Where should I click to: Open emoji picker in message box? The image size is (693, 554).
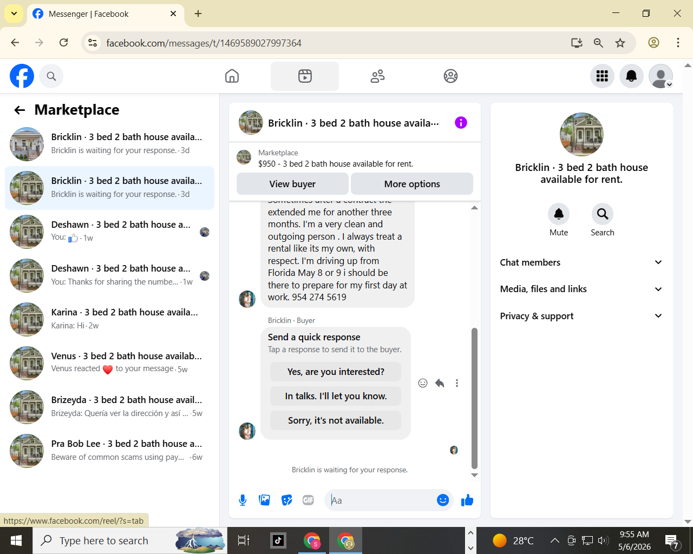pyautogui.click(x=443, y=500)
